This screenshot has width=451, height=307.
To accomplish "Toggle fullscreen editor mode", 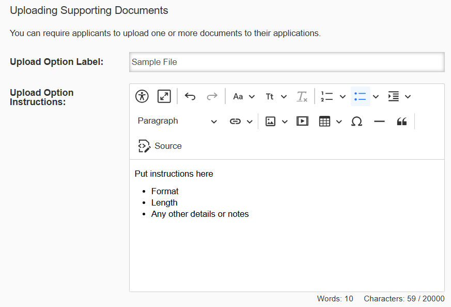I will pos(164,96).
